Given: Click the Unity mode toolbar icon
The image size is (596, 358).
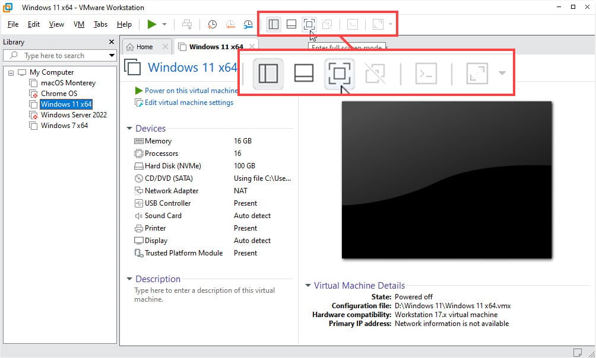Looking at the screenshot, I should pos(327,24).
